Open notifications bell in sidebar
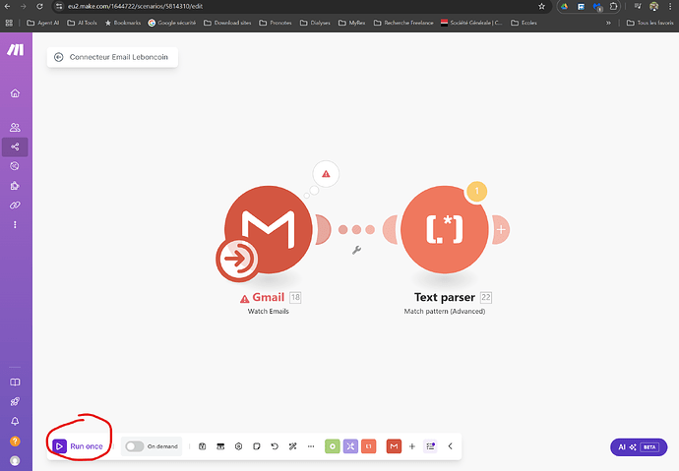Viewport: 679px width, 471px height. pos(15,421)
